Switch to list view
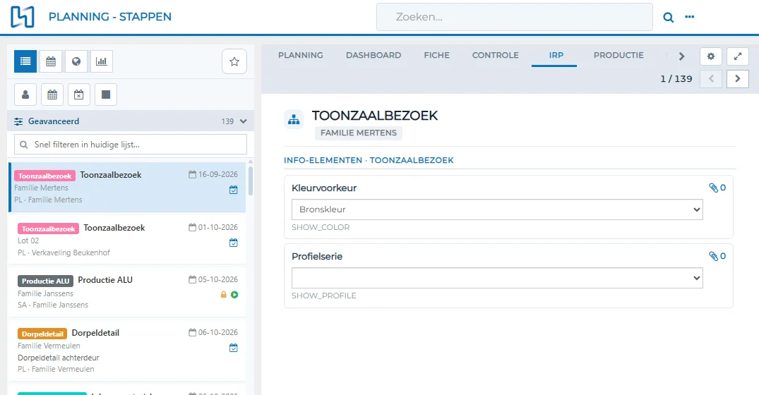 [x=25, y=61]
